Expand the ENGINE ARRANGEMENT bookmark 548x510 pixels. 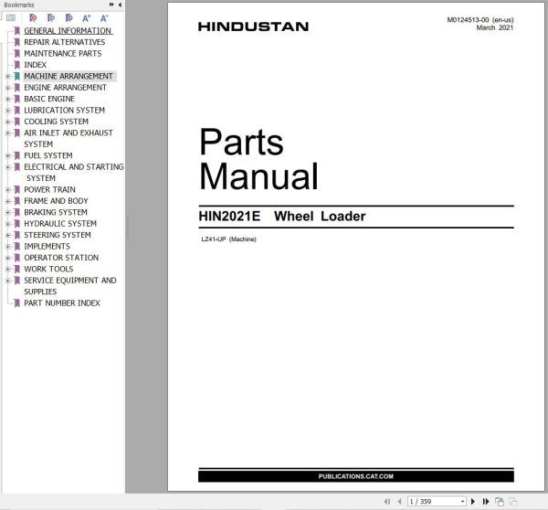coord(7,88)
